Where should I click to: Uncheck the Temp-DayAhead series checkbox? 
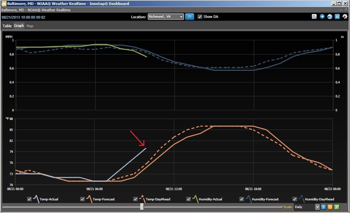coord(135,199)
